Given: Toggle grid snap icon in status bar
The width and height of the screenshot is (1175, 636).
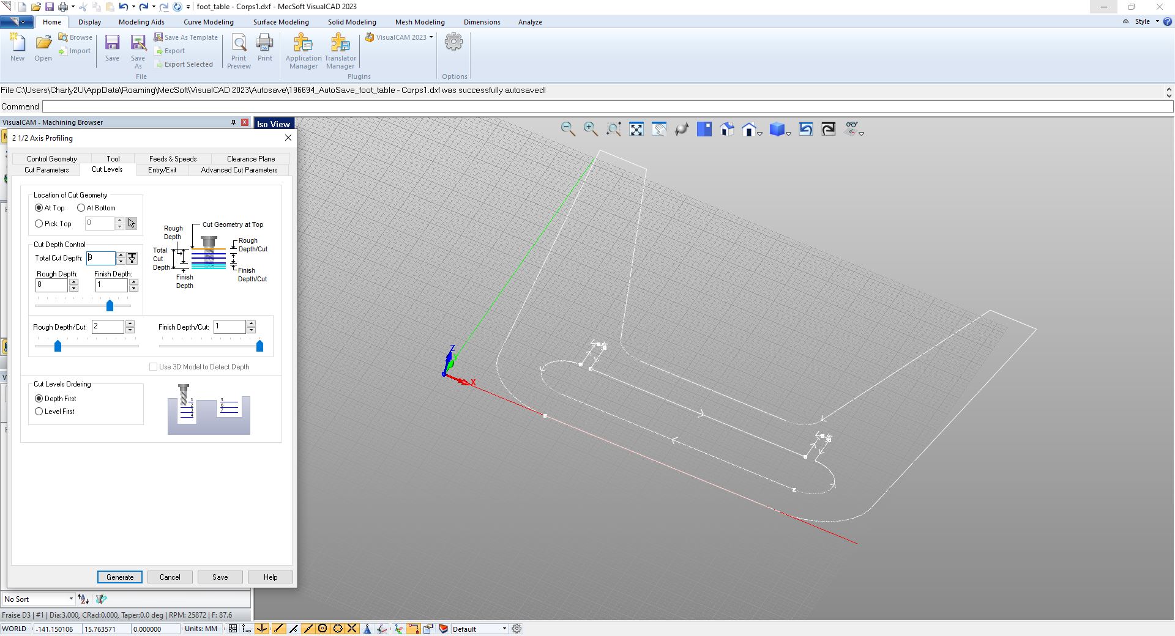Looking at the screenshot, I should coord(233,629).
